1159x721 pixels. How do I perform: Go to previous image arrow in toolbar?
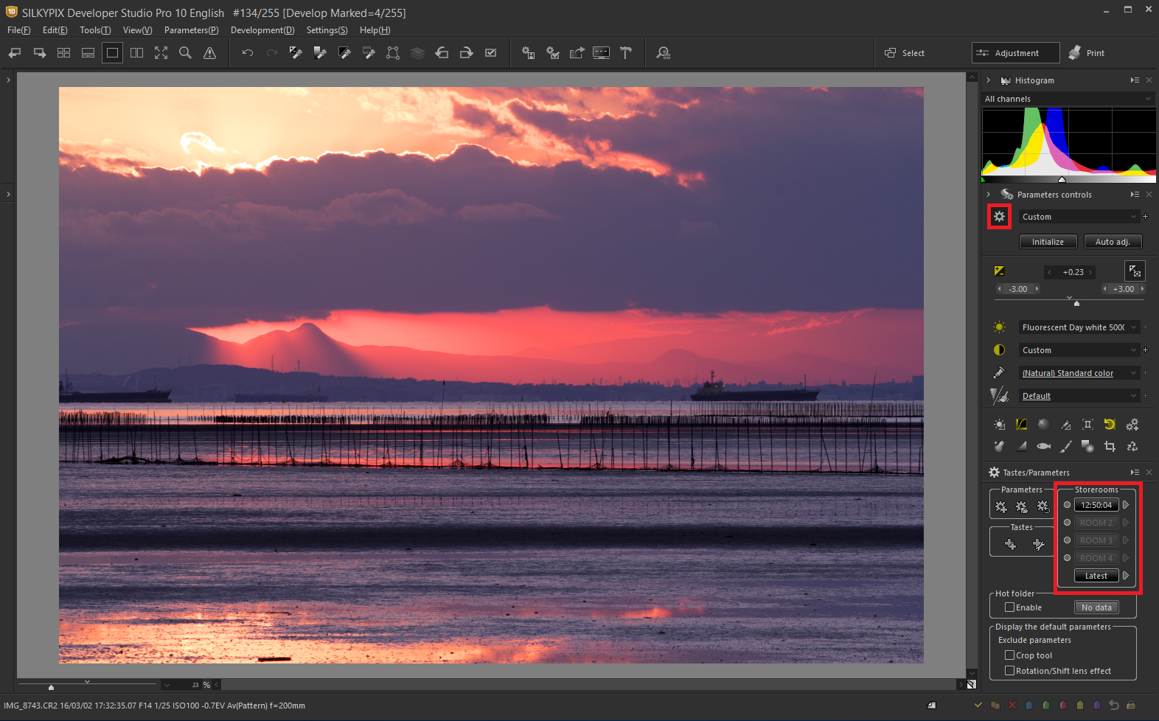click(x=15, y=53)
